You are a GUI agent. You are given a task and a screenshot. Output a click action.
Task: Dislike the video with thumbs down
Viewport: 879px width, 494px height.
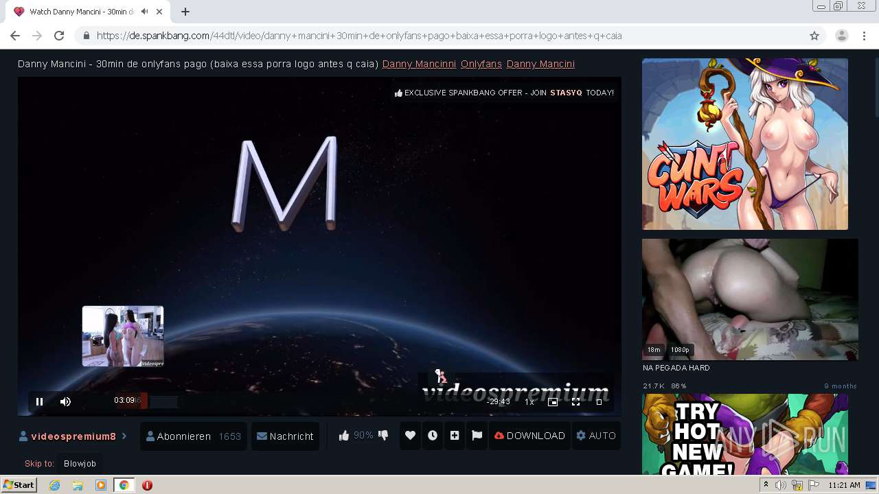click(x=383, y=435)
